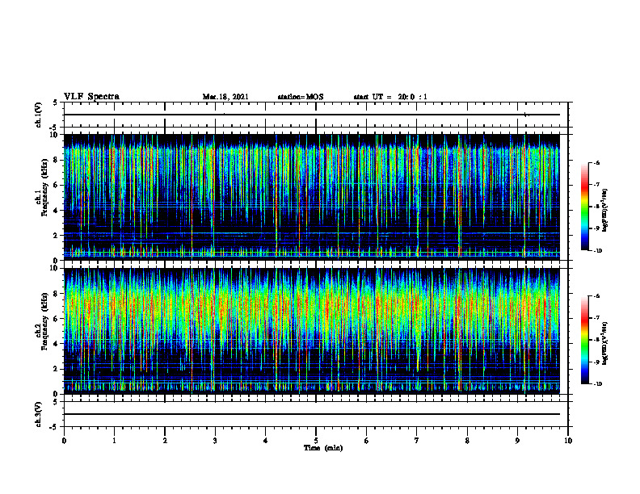The image size is (640, 494).
Task: Click the "ch.3(V)" axis label
Action: pos(38,415)
